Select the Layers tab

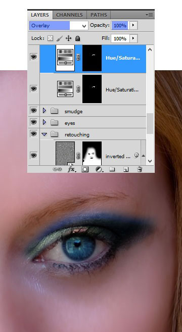(40, 15)
